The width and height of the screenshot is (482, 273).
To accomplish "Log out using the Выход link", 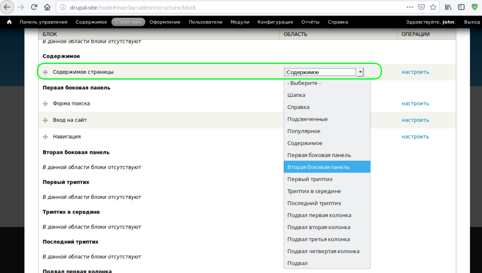I will pos(472,22).
